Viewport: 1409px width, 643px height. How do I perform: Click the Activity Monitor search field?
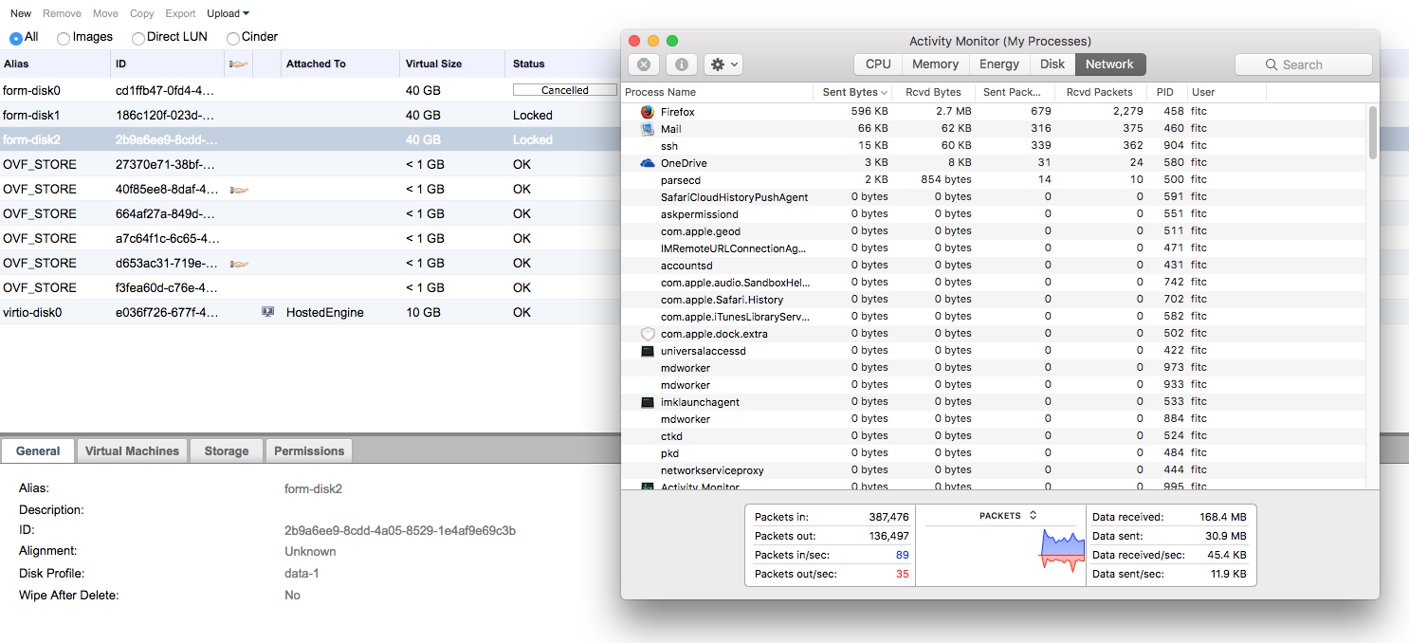[1303, 64]
